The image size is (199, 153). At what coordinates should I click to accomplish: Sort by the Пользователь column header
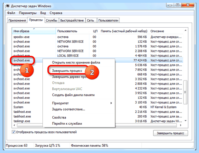[x=72, y=31]
